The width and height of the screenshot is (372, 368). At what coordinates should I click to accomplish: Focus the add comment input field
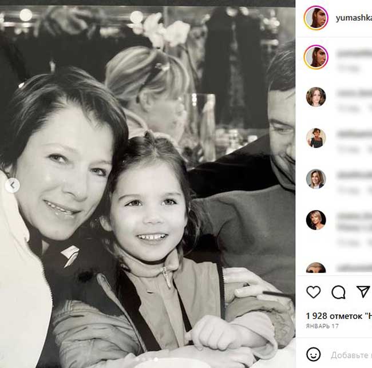coord(351,355)
